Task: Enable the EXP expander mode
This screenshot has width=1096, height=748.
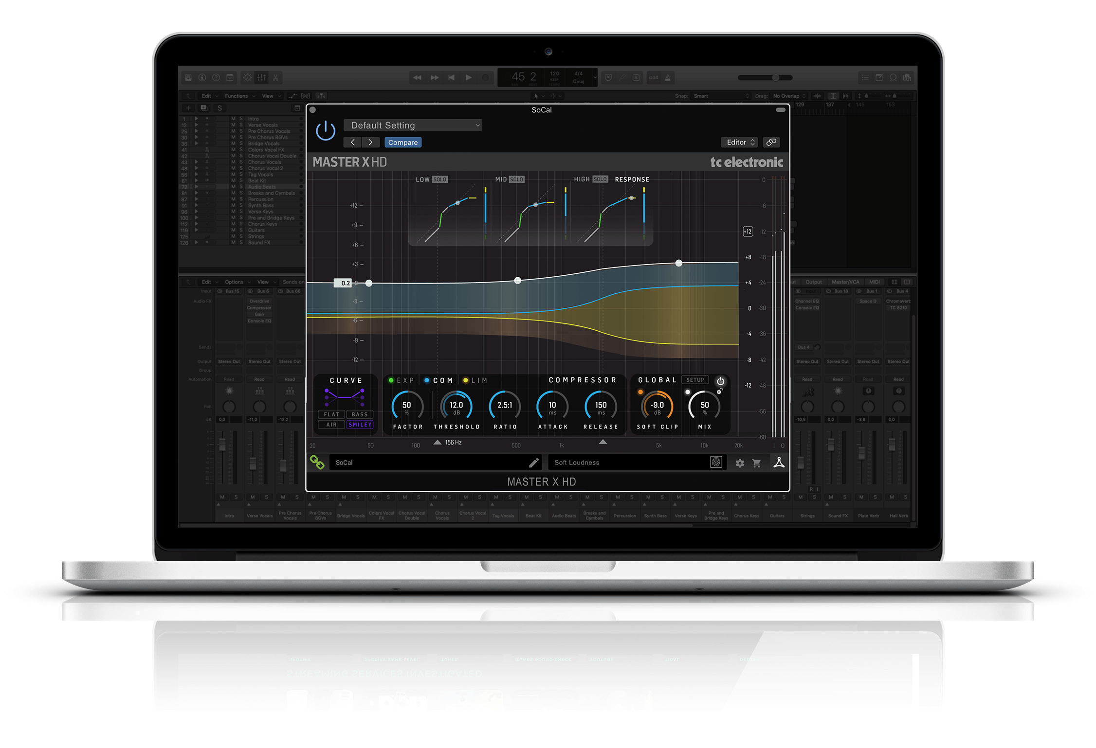Action: click(x=402, y=380)
